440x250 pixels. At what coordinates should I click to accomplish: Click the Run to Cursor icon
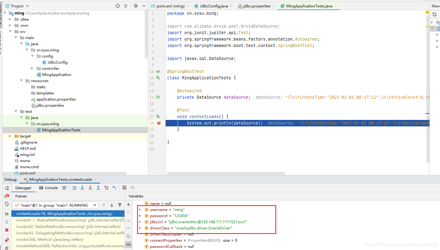tap(114, 188)
